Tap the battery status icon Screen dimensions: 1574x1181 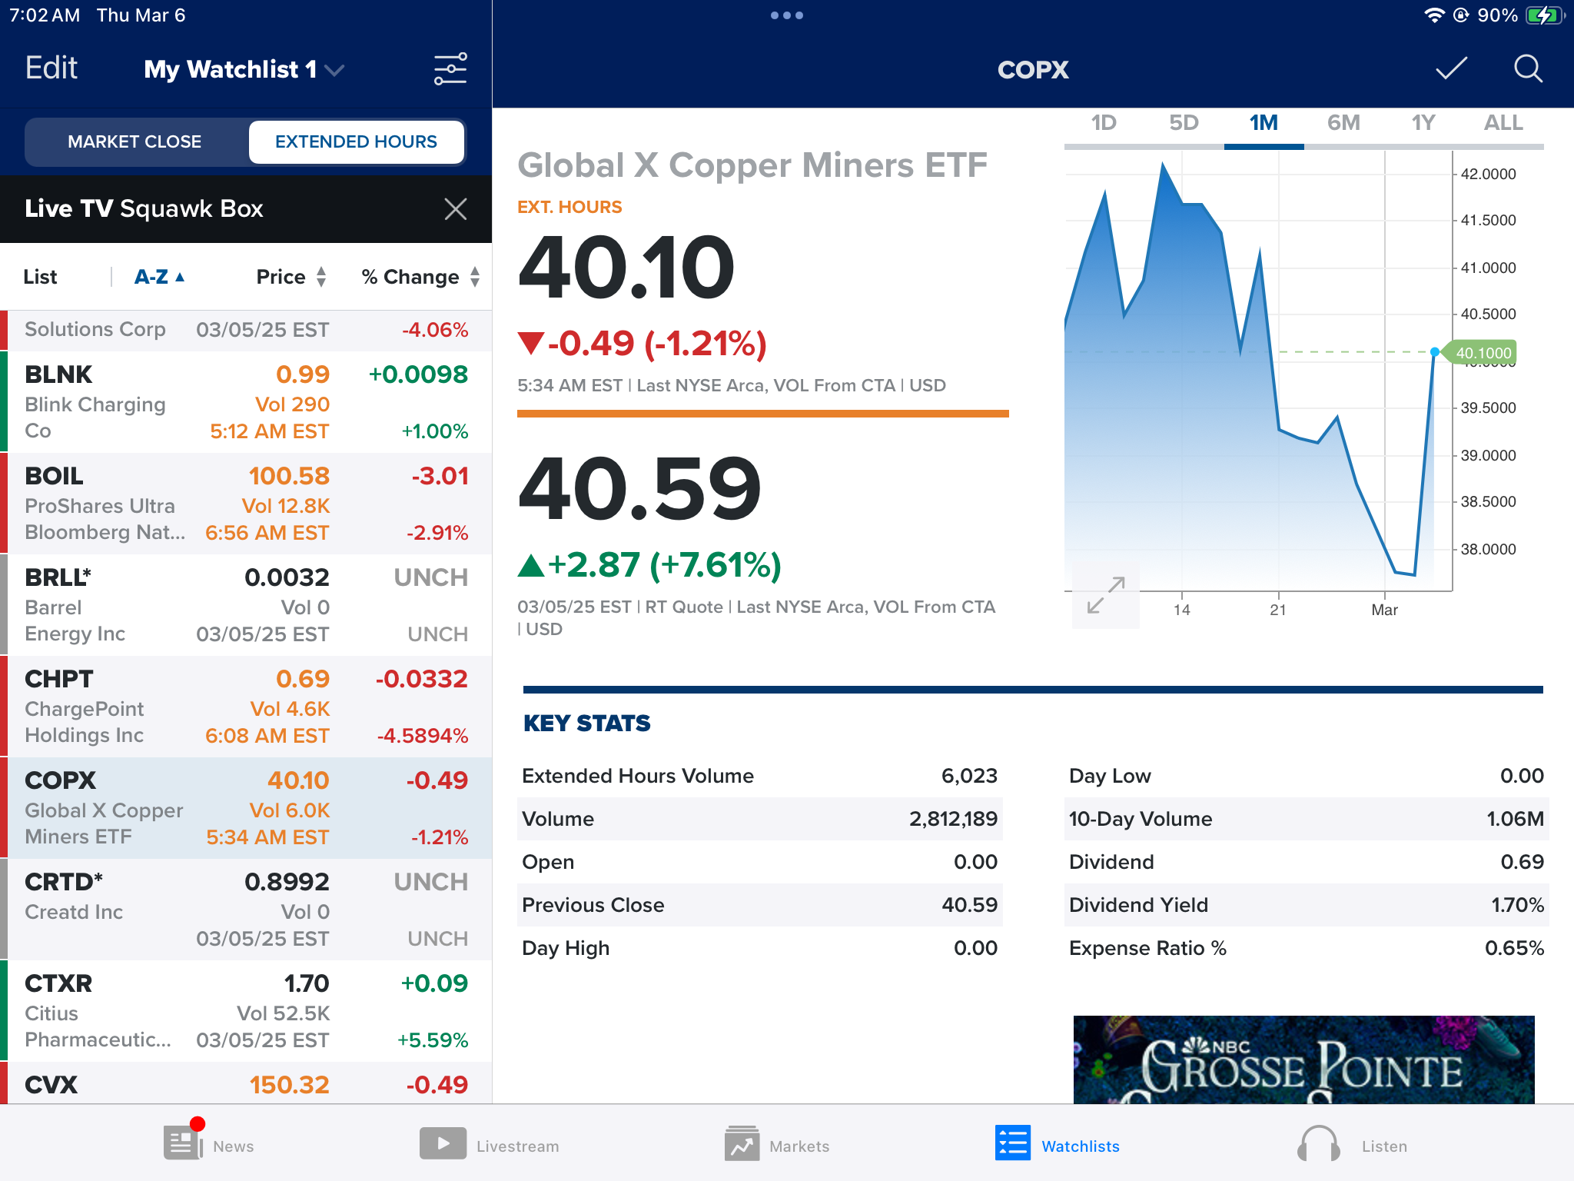click(1544, 15)
